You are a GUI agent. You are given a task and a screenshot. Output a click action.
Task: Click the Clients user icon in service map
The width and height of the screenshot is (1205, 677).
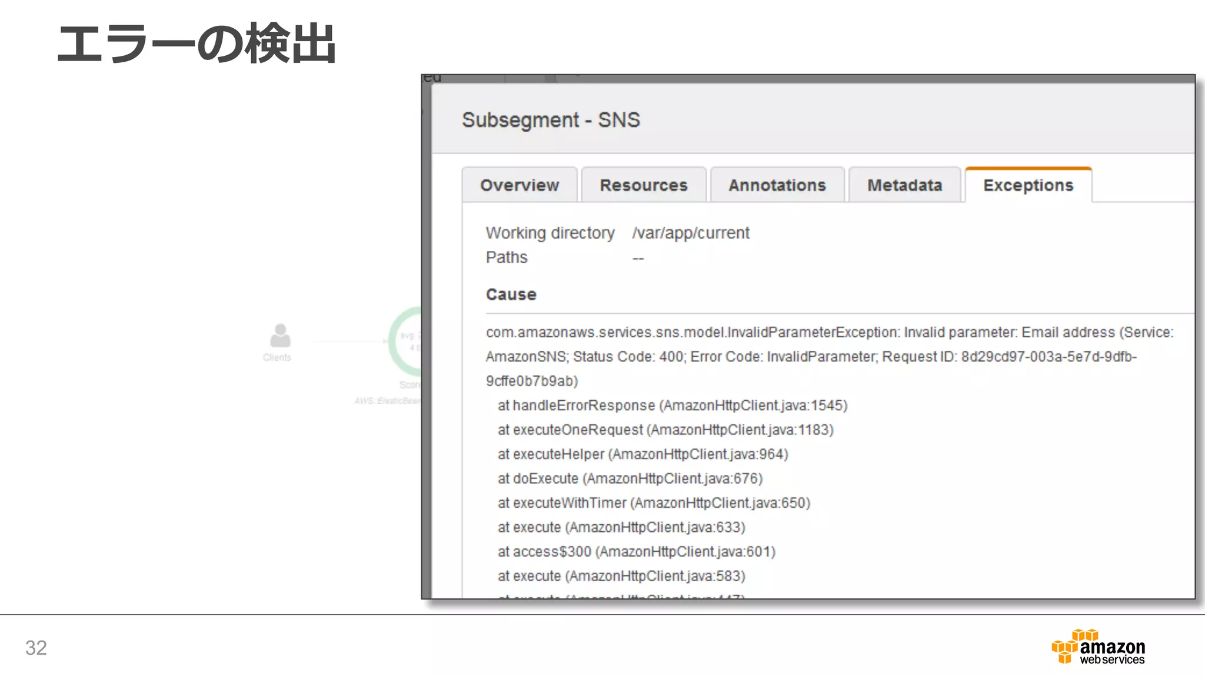point(279,336)
